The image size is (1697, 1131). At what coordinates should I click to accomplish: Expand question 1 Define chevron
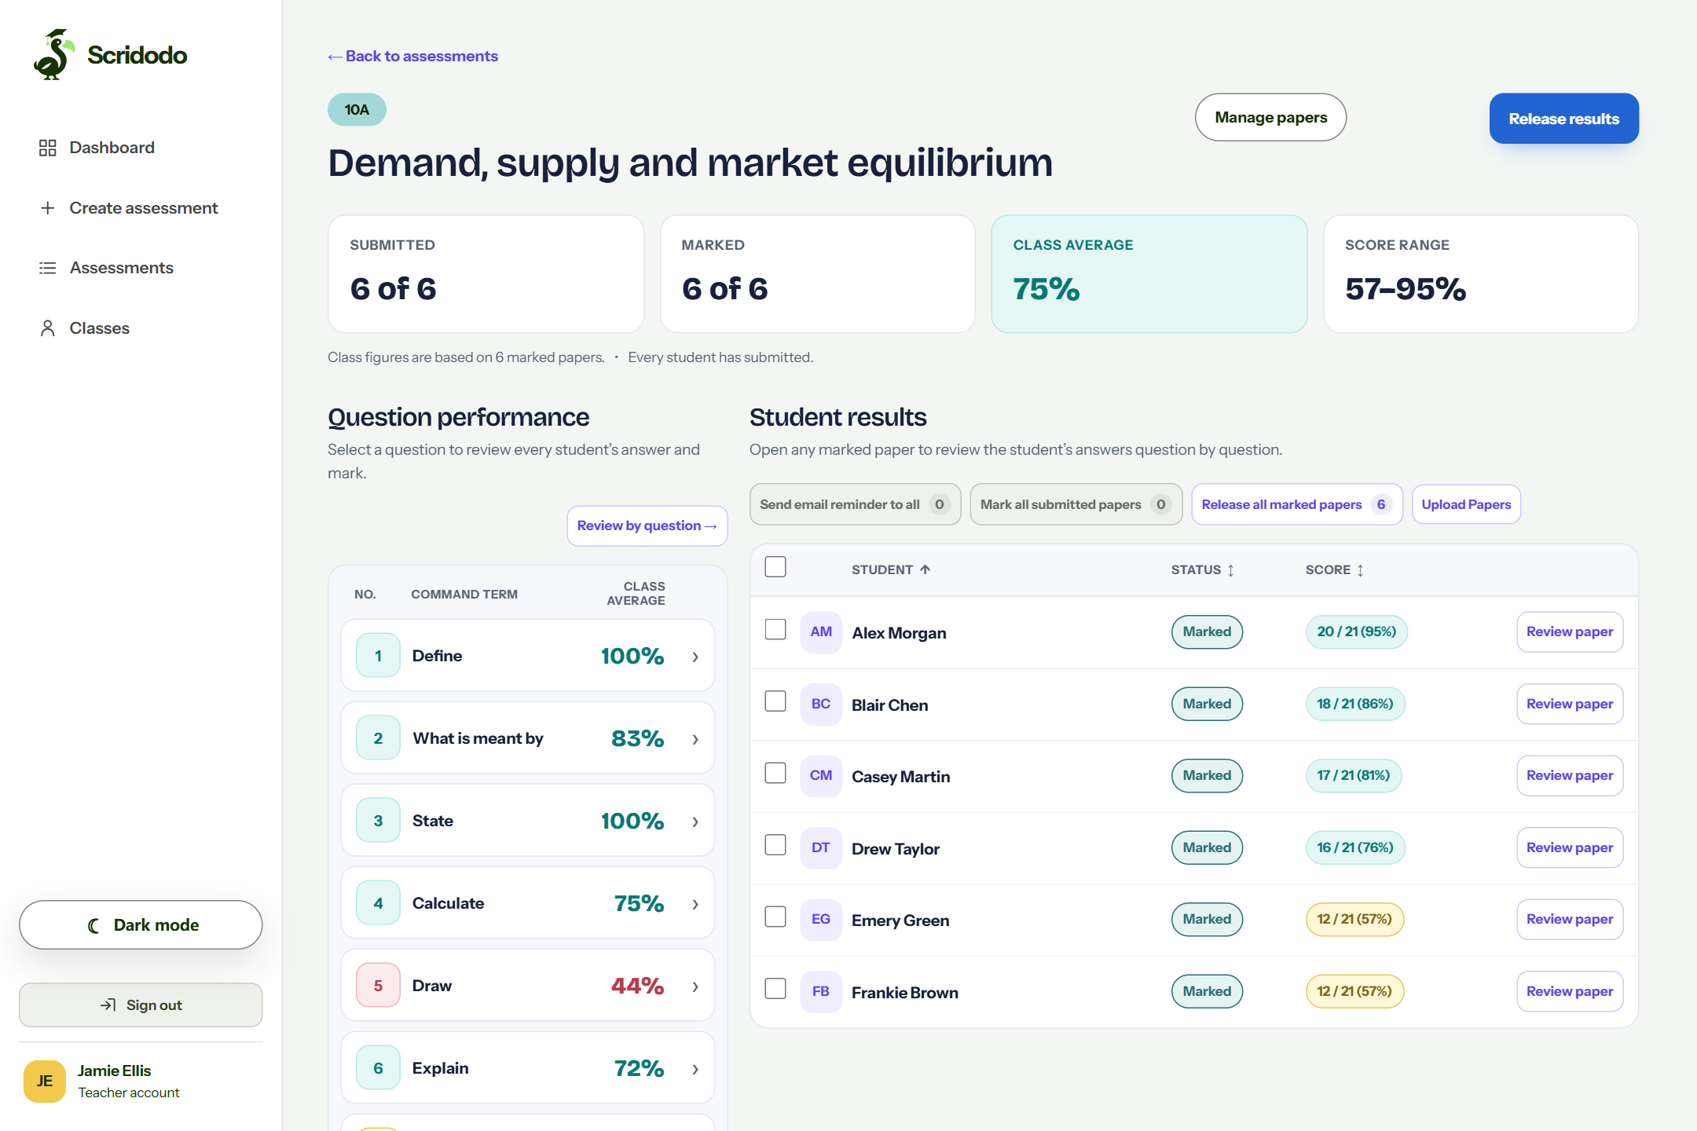pos(695,657)
